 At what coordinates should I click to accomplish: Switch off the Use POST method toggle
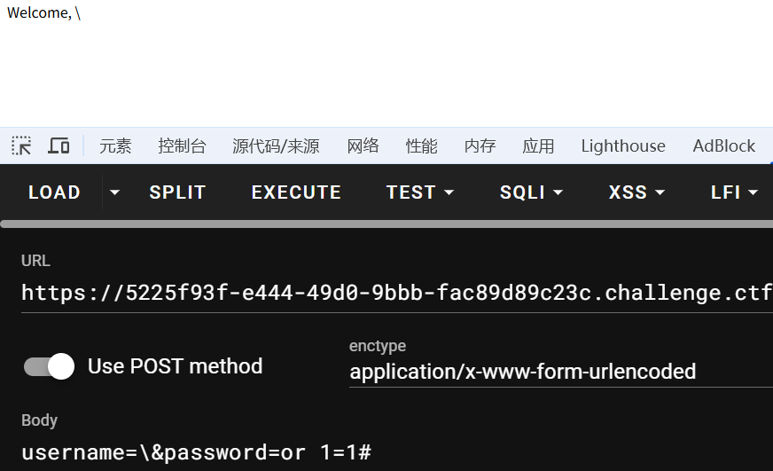coord(50,366)
